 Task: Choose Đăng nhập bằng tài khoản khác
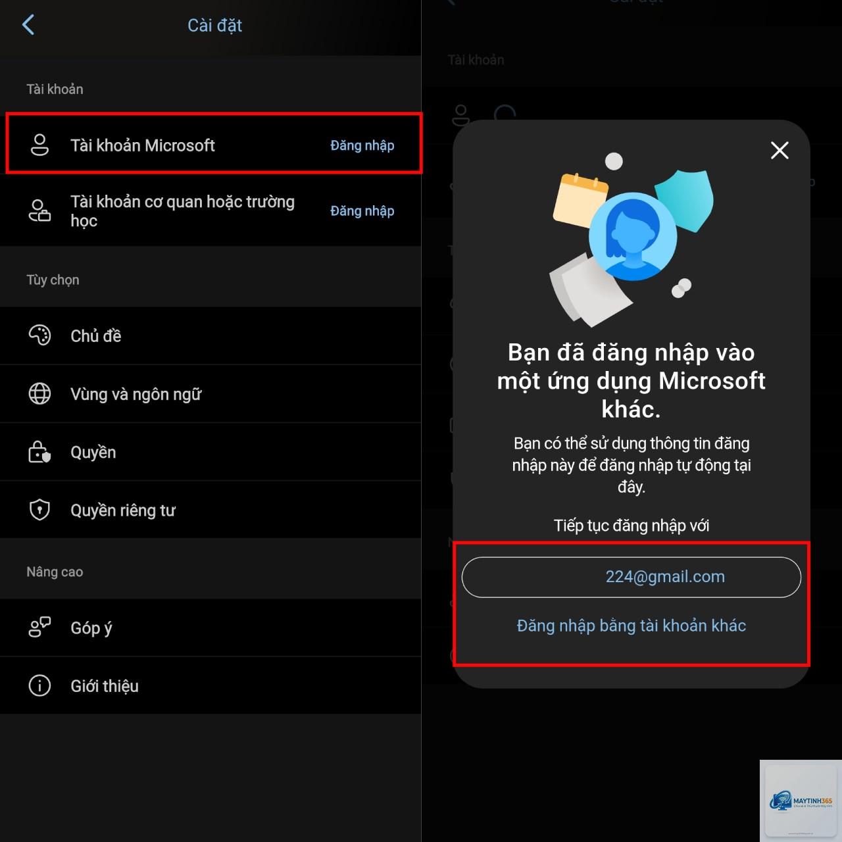[631, 626]
